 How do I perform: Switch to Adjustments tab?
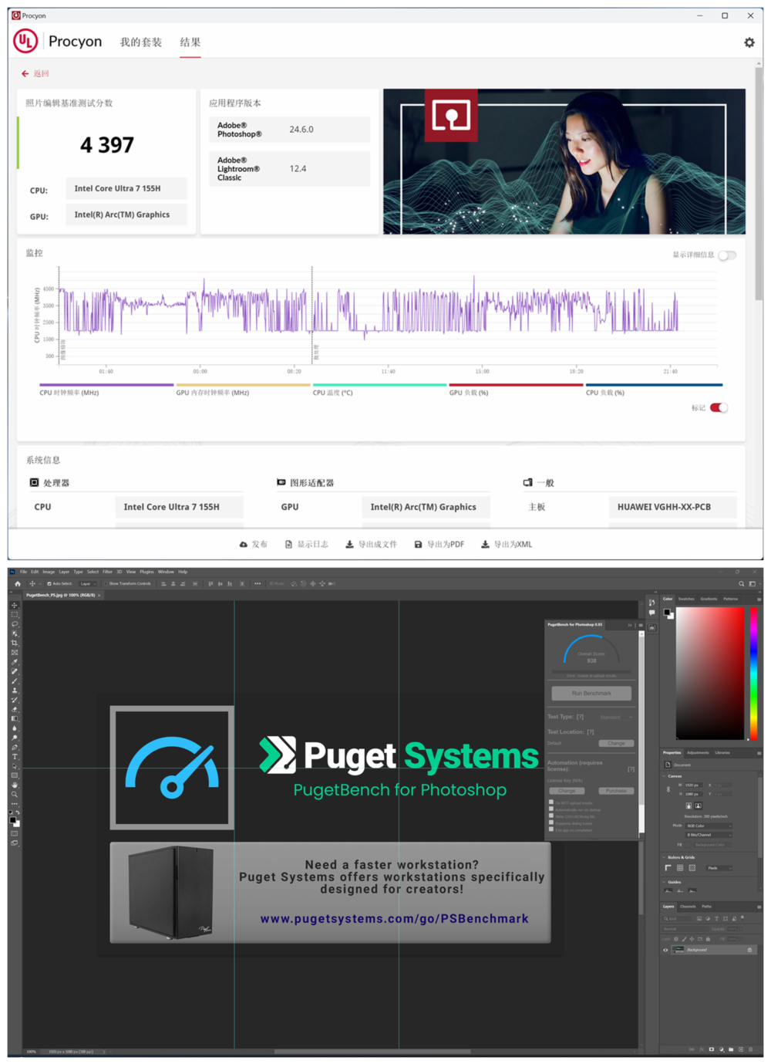click(x=698, y=752)
